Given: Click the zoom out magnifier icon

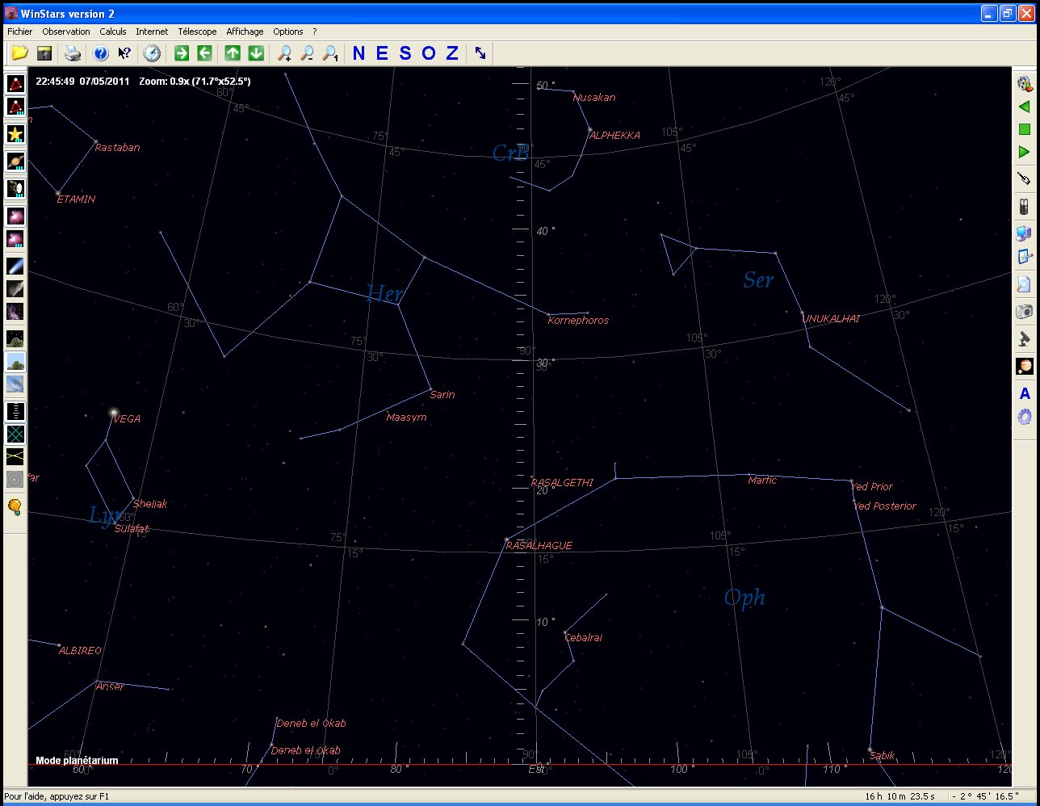Looking at the screenshot, I should click(307, 54).
